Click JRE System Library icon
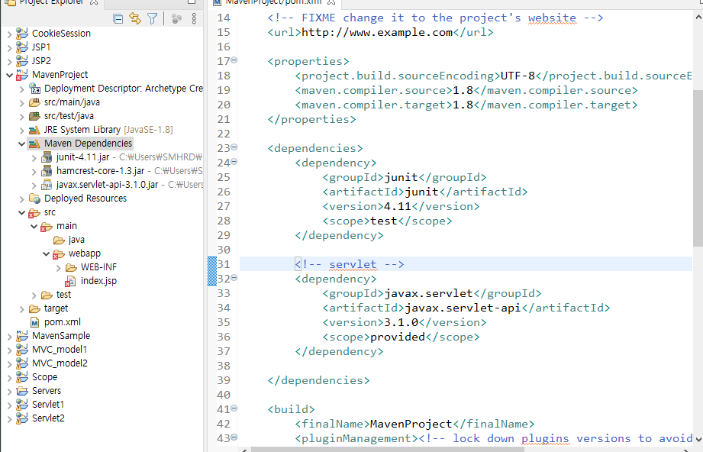The width and height of the screenshot is (703, 452). pos(34,130)
